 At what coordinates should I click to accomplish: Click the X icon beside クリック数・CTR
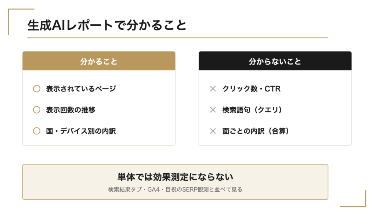[213, 89]
